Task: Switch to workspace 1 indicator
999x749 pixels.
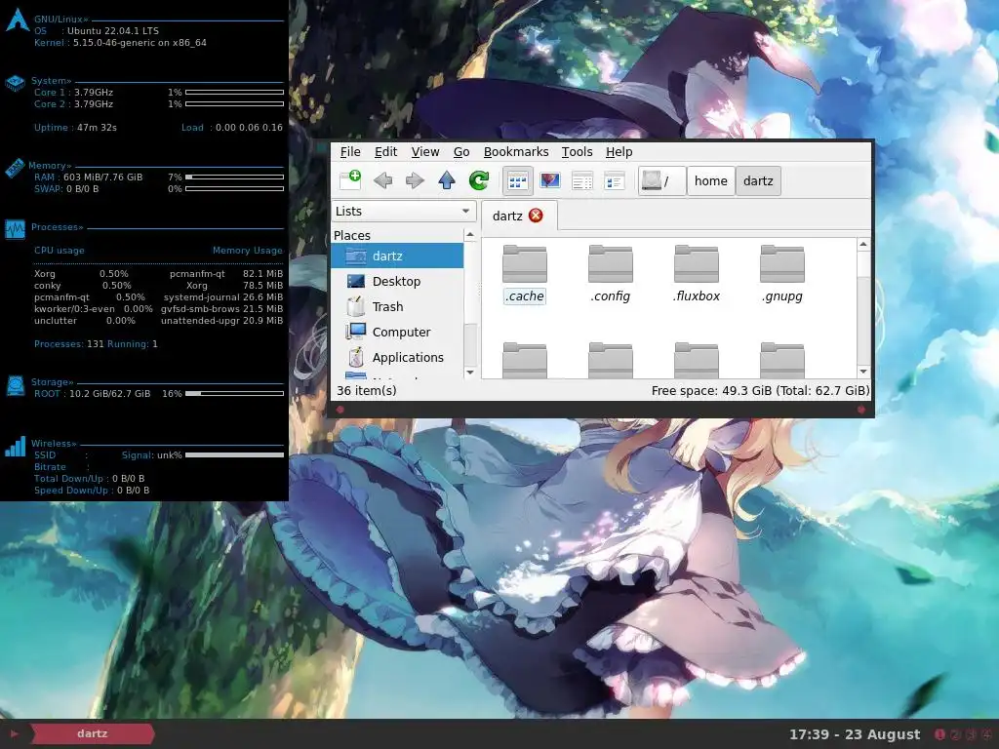Action: (939, 734)
